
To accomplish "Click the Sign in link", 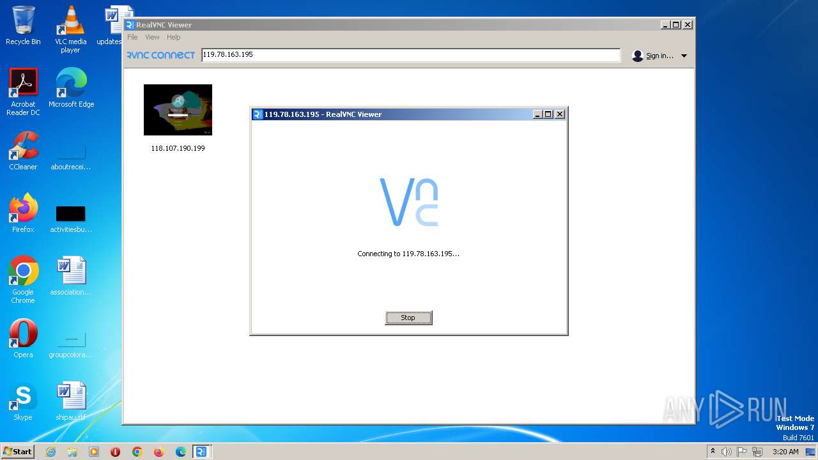I will (x=660, y=56).
